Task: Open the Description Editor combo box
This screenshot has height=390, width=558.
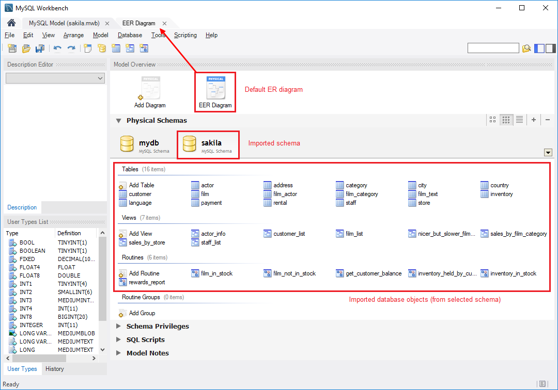Action: pos(55,78)
